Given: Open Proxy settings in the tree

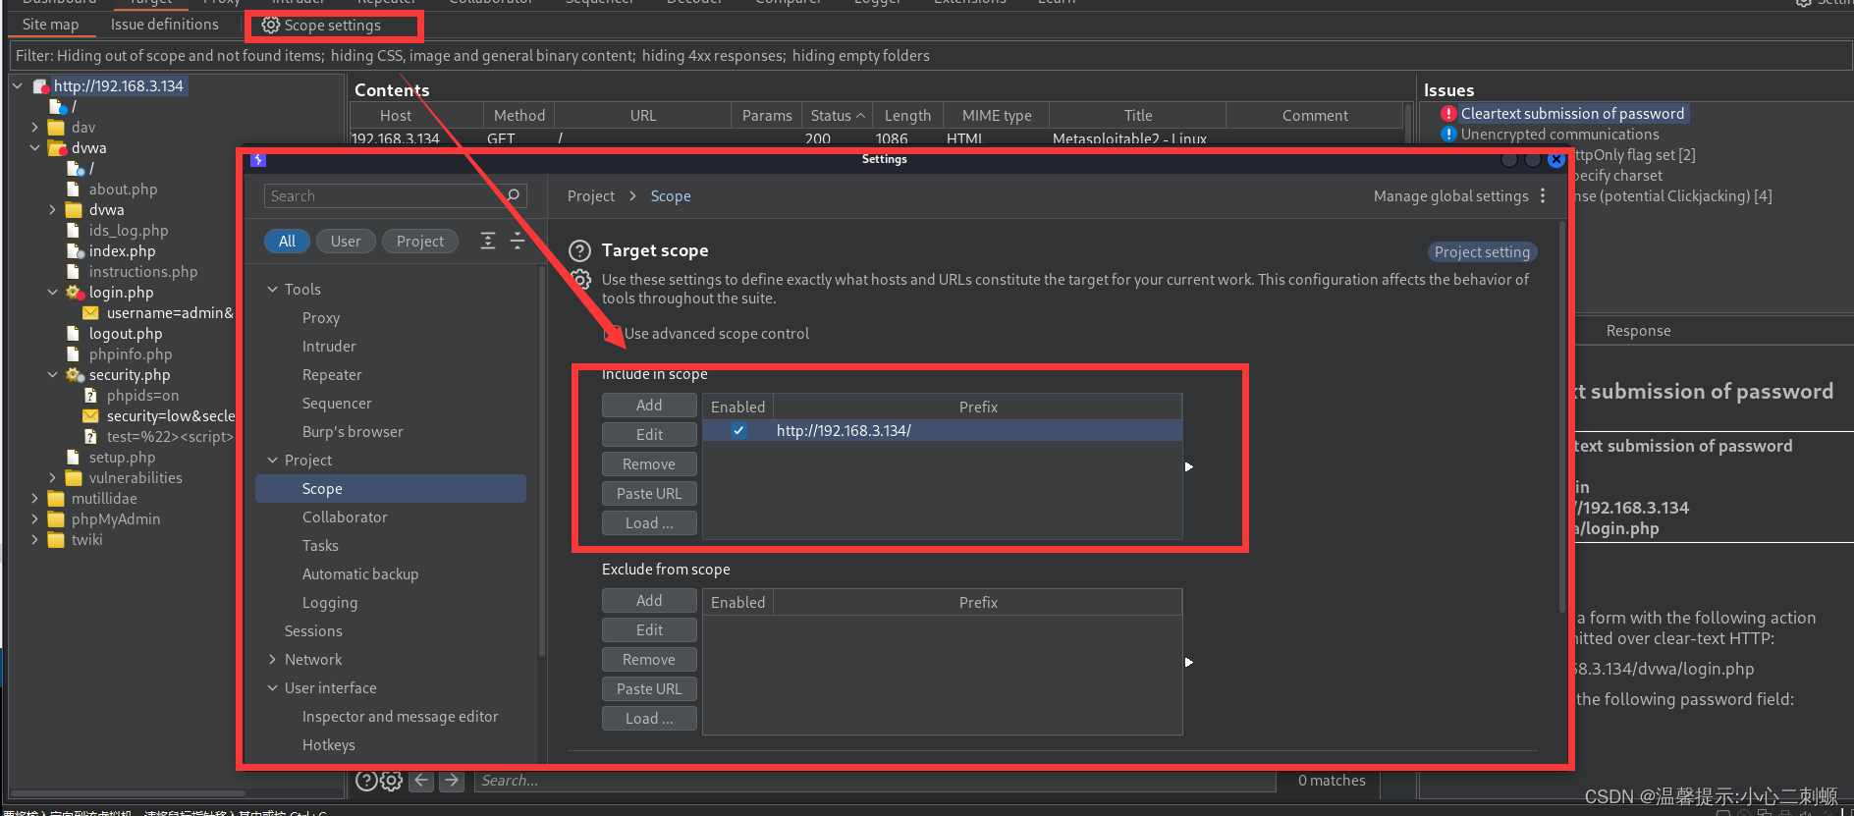Looking at the screenshot, I should pos(321,318).
